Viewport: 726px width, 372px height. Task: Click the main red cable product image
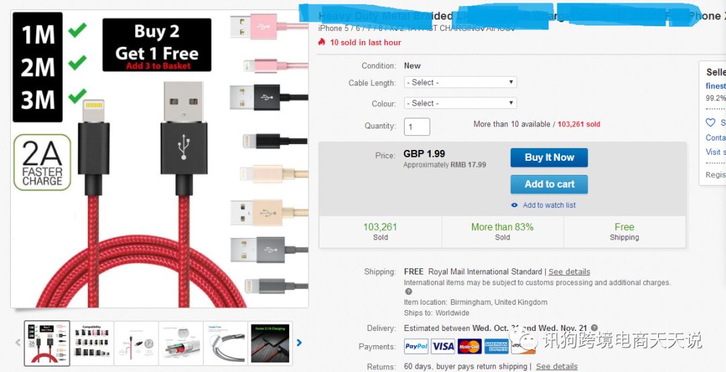point(160,159)
